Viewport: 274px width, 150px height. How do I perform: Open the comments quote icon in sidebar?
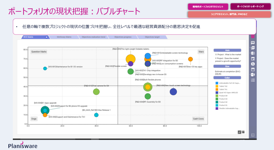point(253,43)
